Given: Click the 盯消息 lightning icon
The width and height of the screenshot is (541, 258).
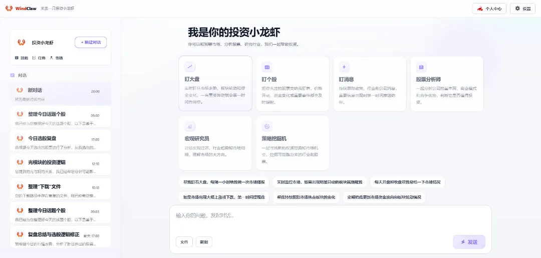Looking at the screenshot, I should pos(344,67).
